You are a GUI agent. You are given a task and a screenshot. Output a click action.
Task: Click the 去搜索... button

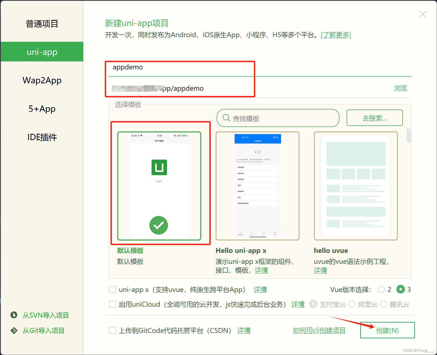pyautogui.click(x=374, y=118)
